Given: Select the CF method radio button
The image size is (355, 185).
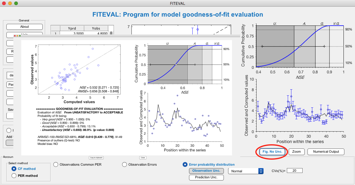Looking at the screenshot, I should [x=14, y=169].
